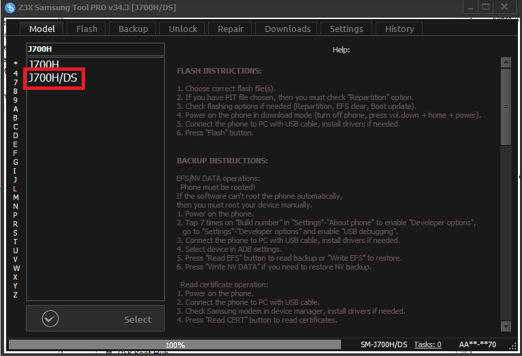This screenshot has height=356, width=522.
Task: Filter models by letter X
Action: click(x=16, y=277)
